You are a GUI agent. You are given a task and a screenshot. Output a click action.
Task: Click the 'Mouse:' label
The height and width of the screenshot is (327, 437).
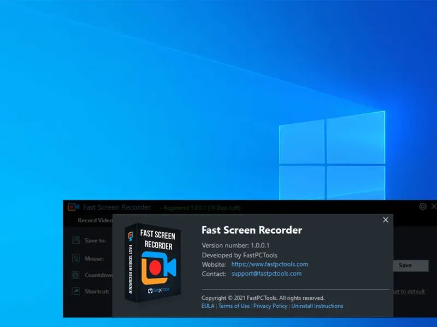coord(94,258)
